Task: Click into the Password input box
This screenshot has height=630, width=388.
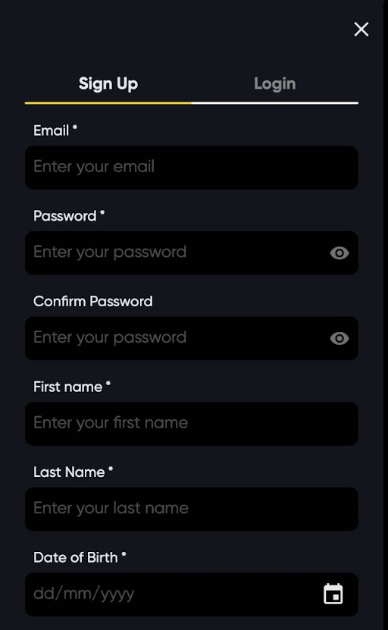Action: click(x=192, y=252)
